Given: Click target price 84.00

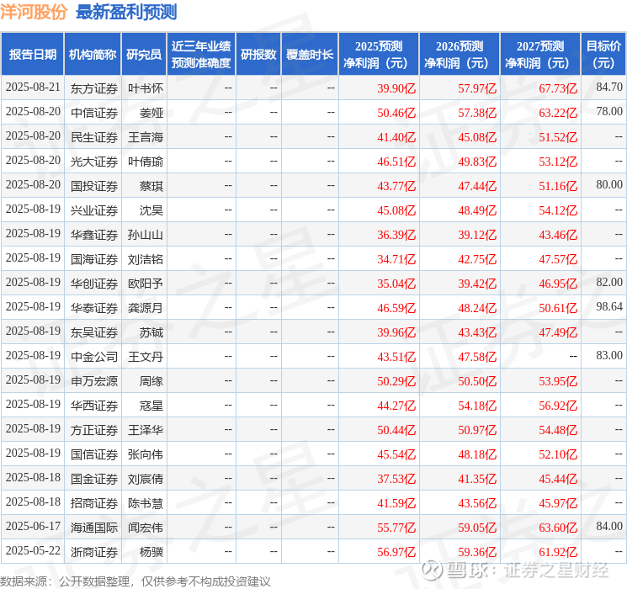Looking at the screenshot, I should 609,526.
